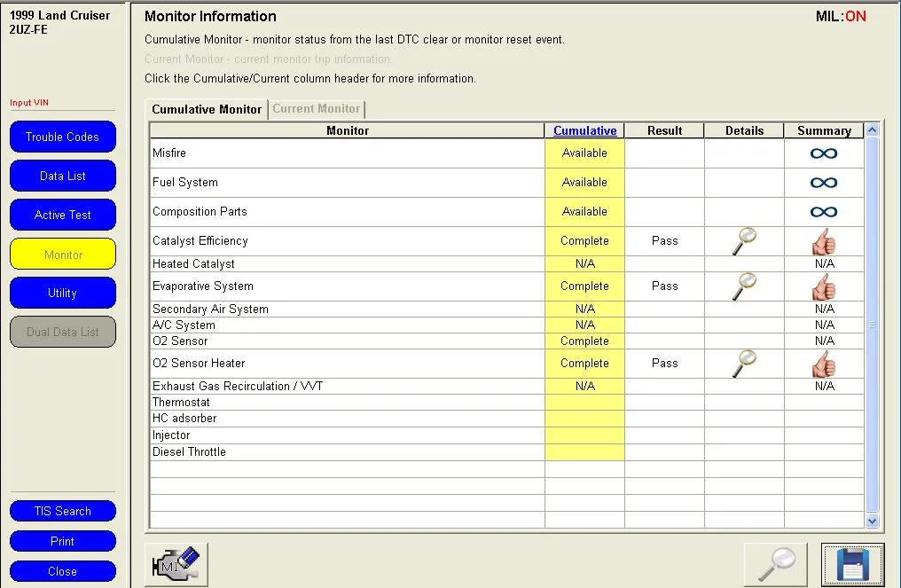
Task: Click the floppy disk save button
Action: tap(853, 564)
